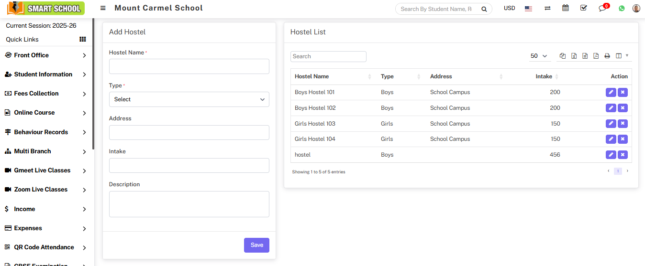Export hostel list to CSV
The image size is (645, 266).
(585, 56)
